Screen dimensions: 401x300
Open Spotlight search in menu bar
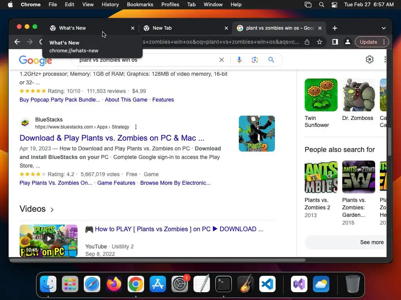coord(322,5)
